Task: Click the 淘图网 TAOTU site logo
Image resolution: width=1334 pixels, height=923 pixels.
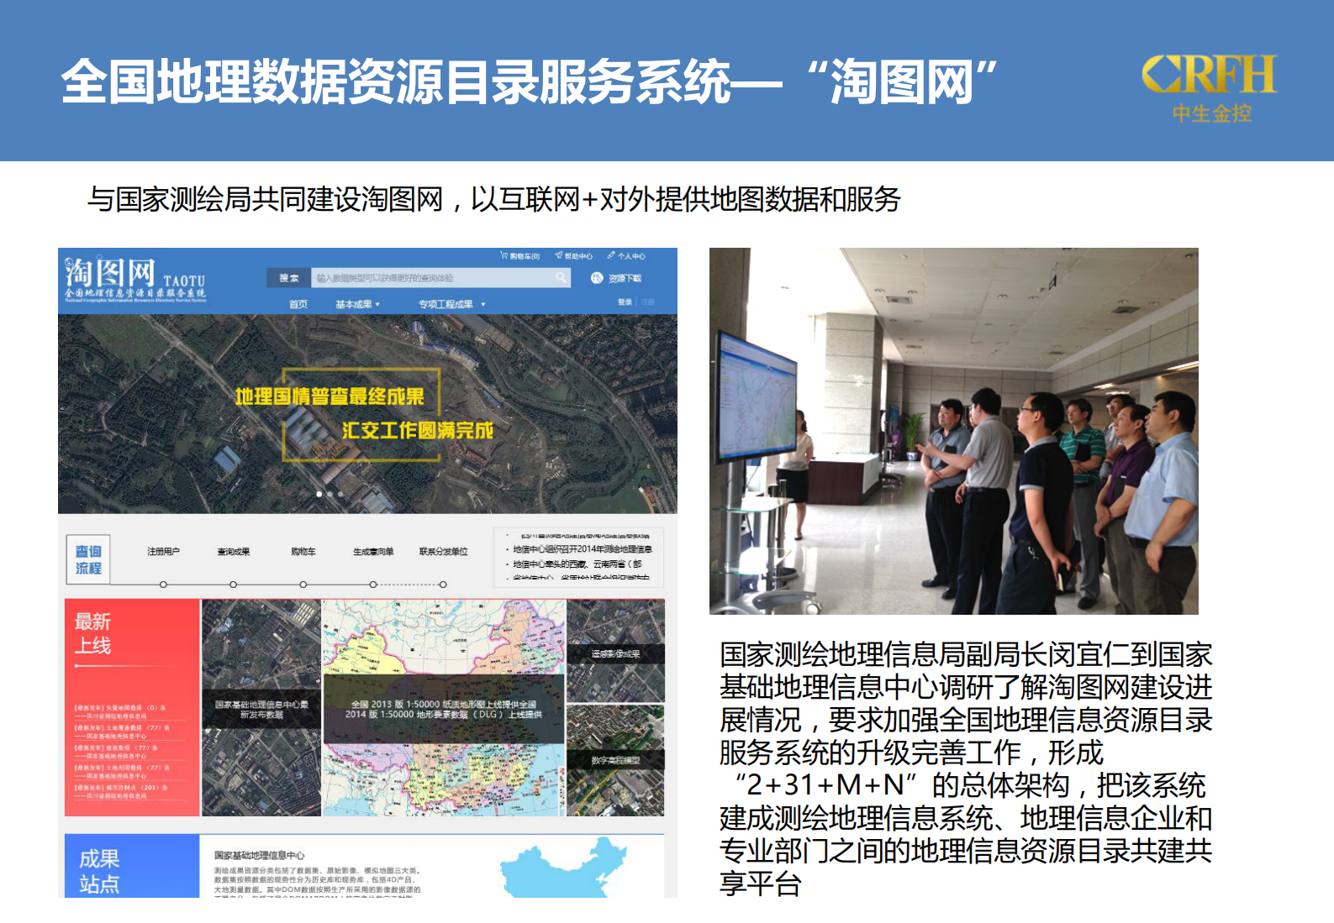Action: click(135, 281)
